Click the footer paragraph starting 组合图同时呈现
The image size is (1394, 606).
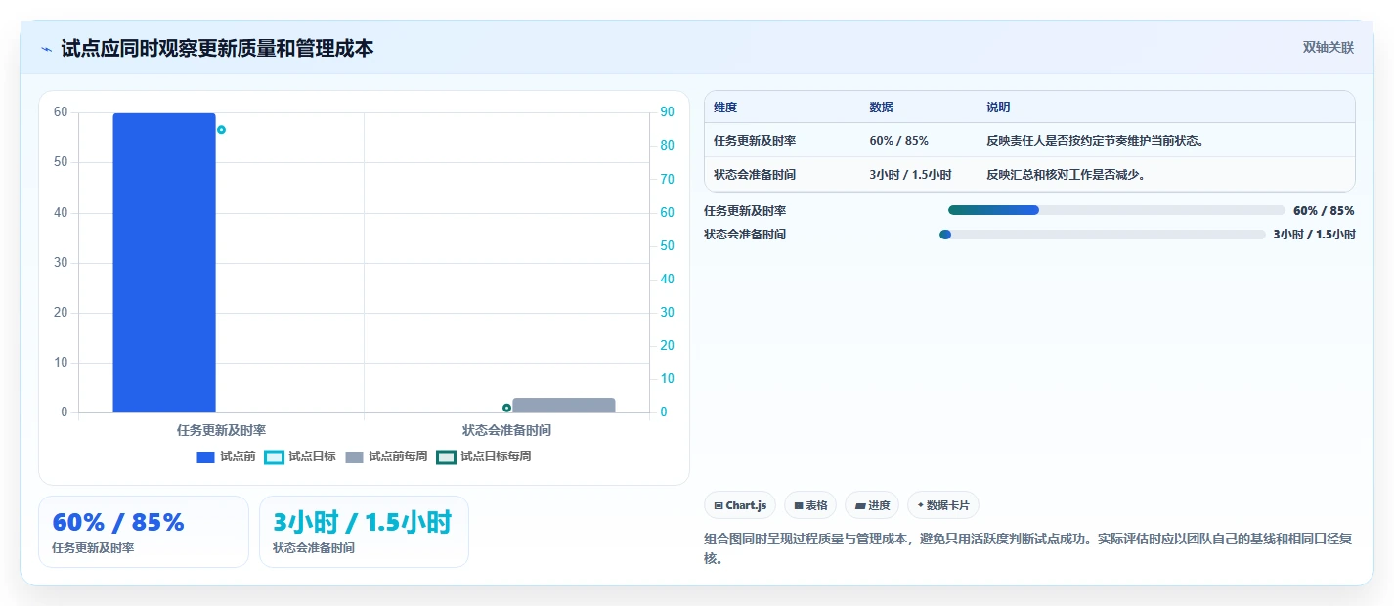(x=1028, y=548)
